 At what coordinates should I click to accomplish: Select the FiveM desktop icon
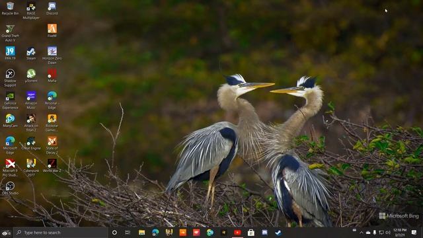(x=52, y=30)
